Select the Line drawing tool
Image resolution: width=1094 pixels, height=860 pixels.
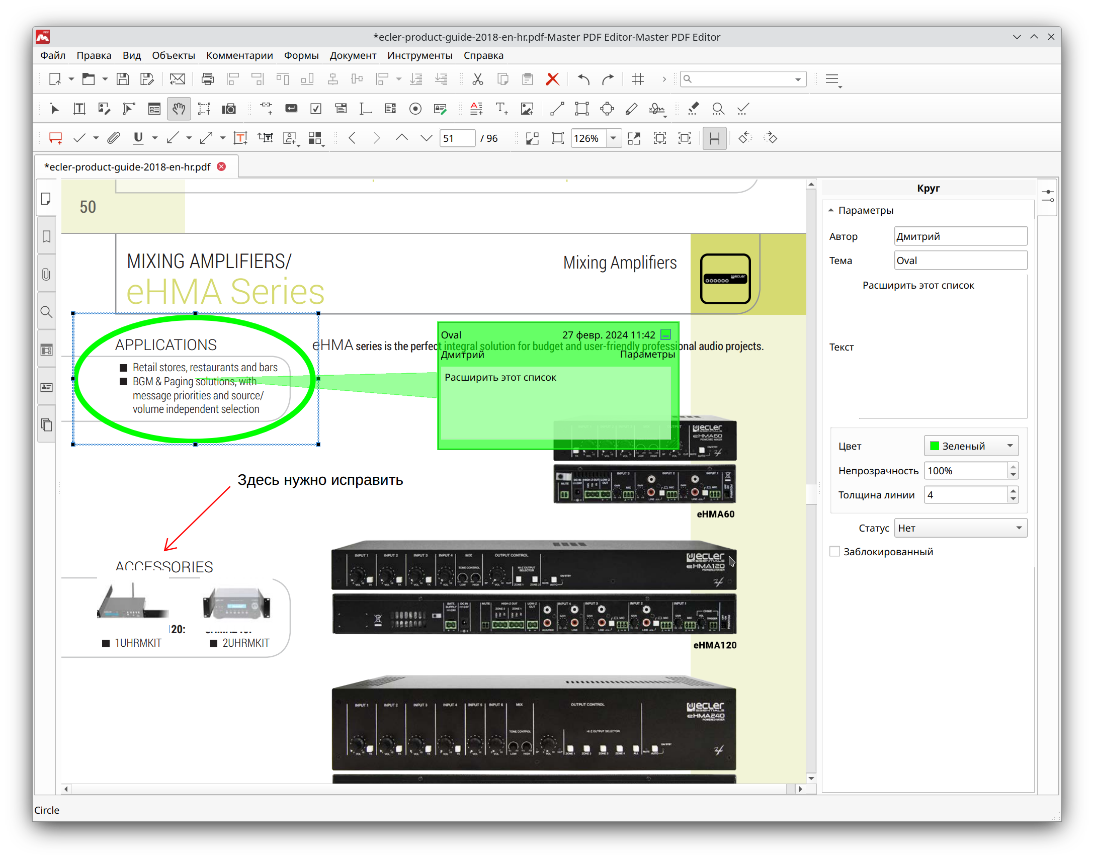tap(557, 109)
